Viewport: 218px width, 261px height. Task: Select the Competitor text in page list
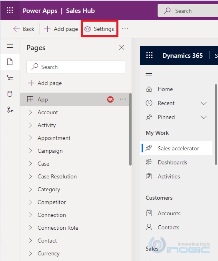pyautogui.click(x=52, y=202)
